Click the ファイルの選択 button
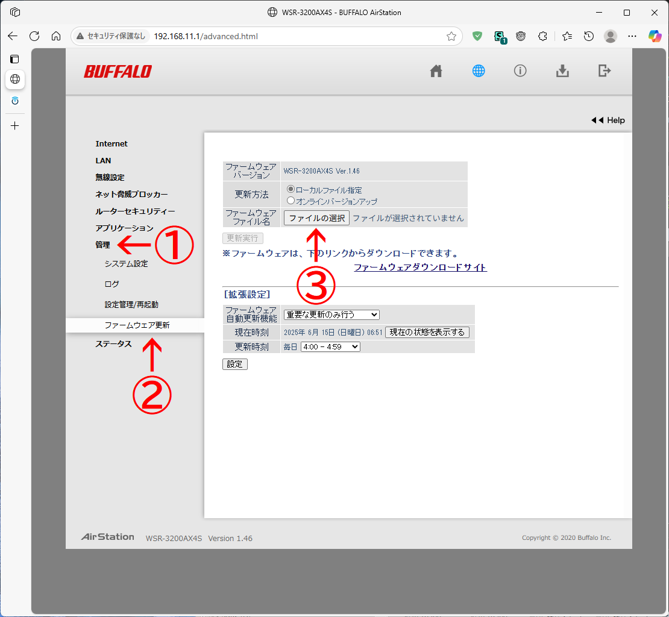Viewport: 669px width, 617px height. [316, 218]
